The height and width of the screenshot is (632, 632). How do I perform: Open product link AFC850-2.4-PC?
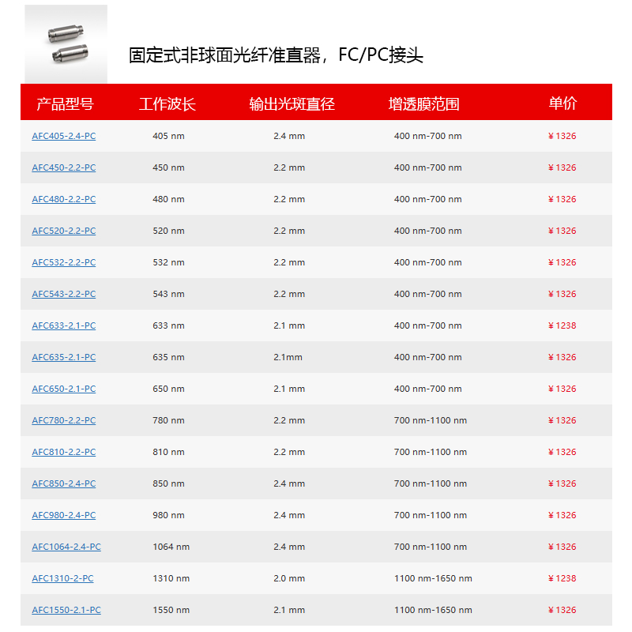64,483
